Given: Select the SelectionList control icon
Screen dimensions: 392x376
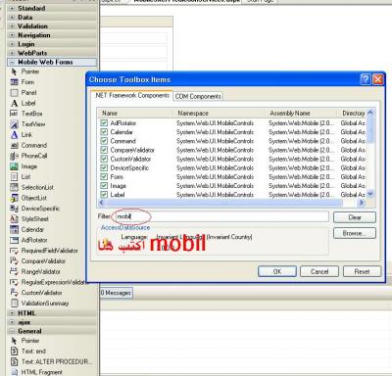Looking at the screenshot, I should 14,187.
